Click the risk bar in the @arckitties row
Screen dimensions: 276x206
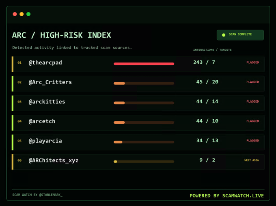[144, 103]
